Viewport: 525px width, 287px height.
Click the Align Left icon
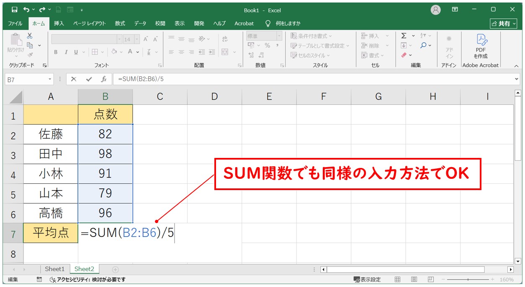click(171, 52)
